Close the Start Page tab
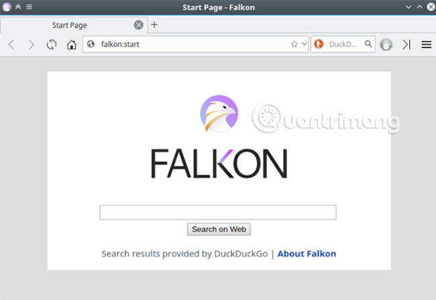The width and height of the screenshot is (436, 300). [138, 25]
